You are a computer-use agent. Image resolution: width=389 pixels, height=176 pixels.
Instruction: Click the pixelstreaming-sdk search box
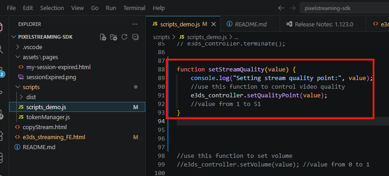(344, 8)
